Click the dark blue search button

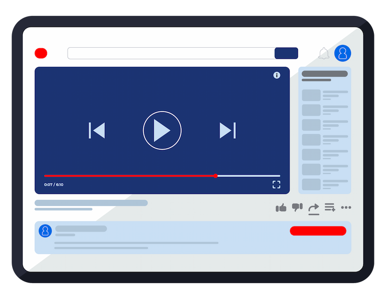(286, 53)
